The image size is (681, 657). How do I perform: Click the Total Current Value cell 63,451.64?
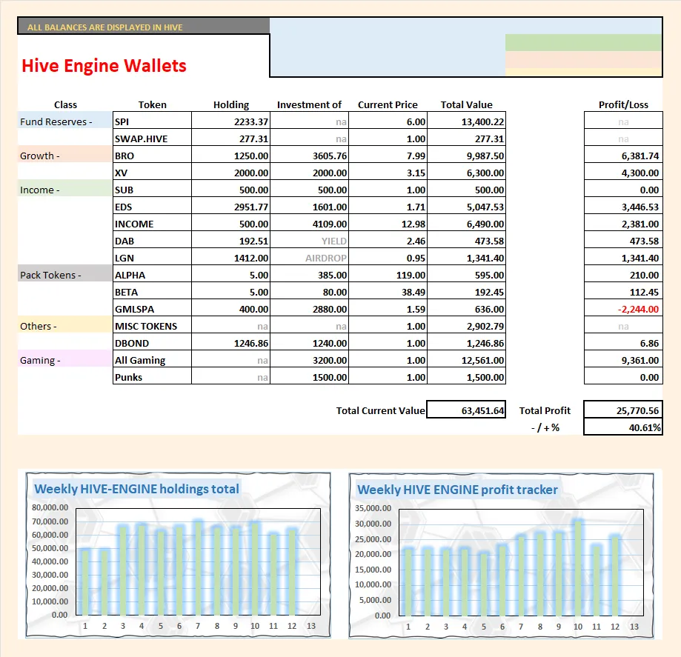coord(466,410)
